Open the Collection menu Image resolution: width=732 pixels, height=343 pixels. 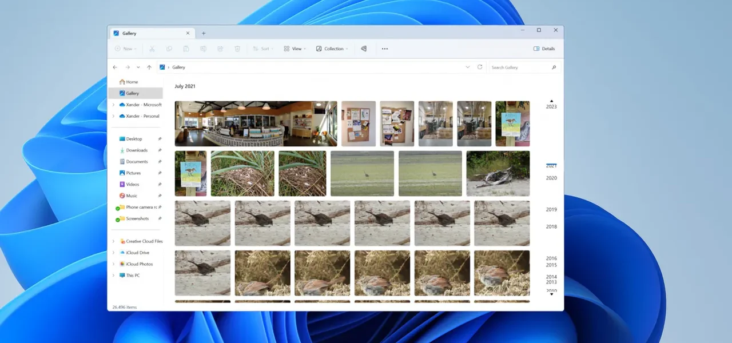[x=332, y=49]
